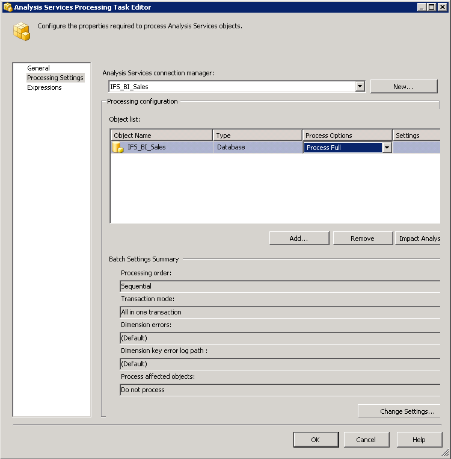Open Help for this editor
Screen dimensions: 451x459
419,440
